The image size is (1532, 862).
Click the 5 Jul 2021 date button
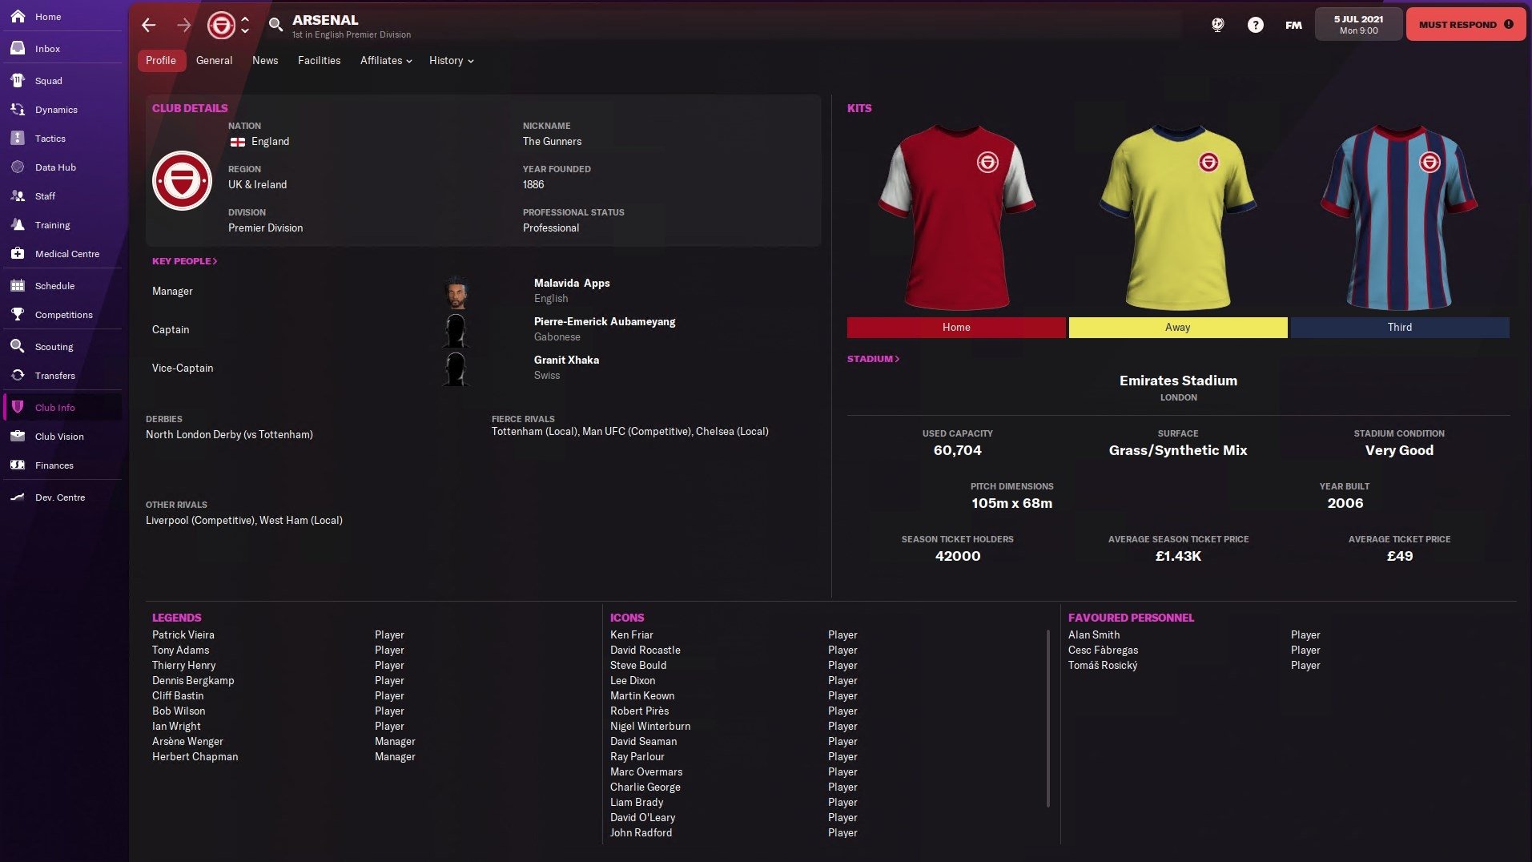(x=1358, y=25)
